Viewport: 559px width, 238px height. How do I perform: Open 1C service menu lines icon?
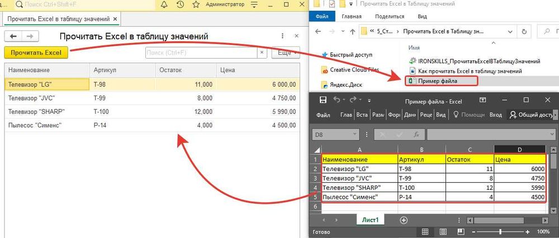point(254,4)
